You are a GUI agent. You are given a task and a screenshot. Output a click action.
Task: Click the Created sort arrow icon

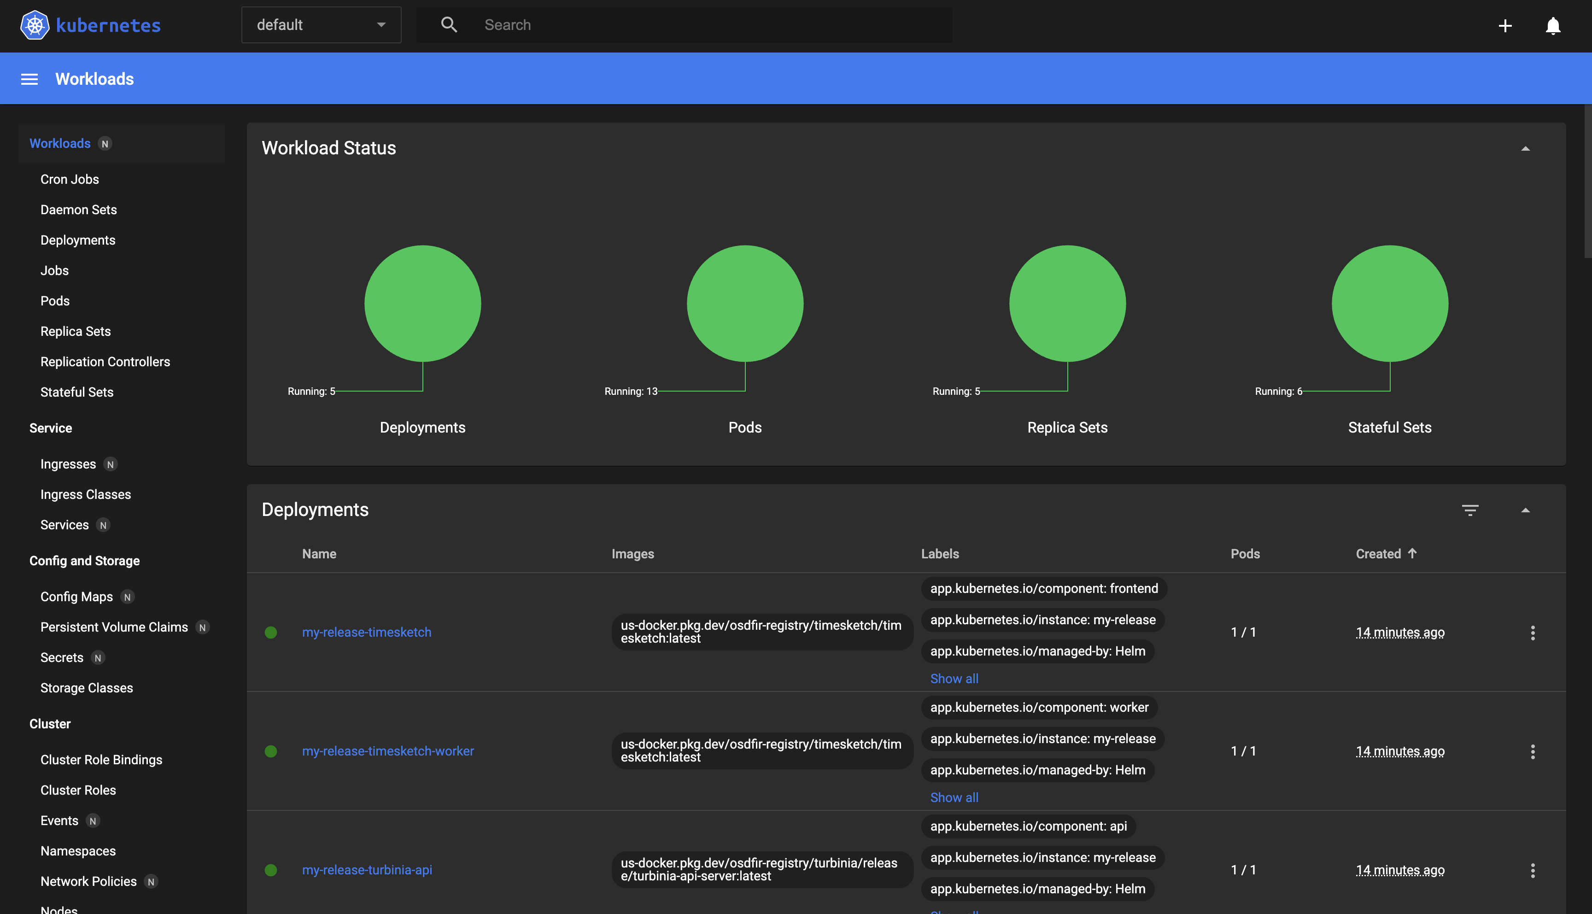[1412, 553]
